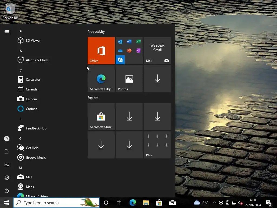Viewport: 277px width, 208px height.
Task: Open Cortana circle on taskbar
Action: (x=106, y=203)
